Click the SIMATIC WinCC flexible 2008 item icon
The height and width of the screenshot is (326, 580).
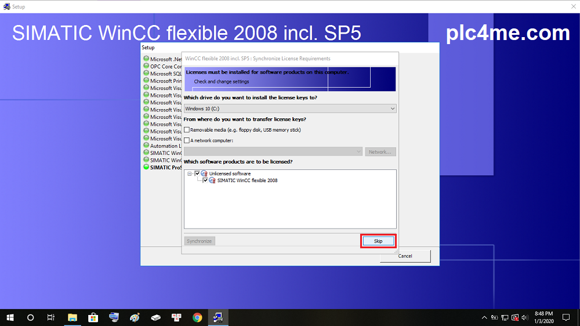coord(212,180)
